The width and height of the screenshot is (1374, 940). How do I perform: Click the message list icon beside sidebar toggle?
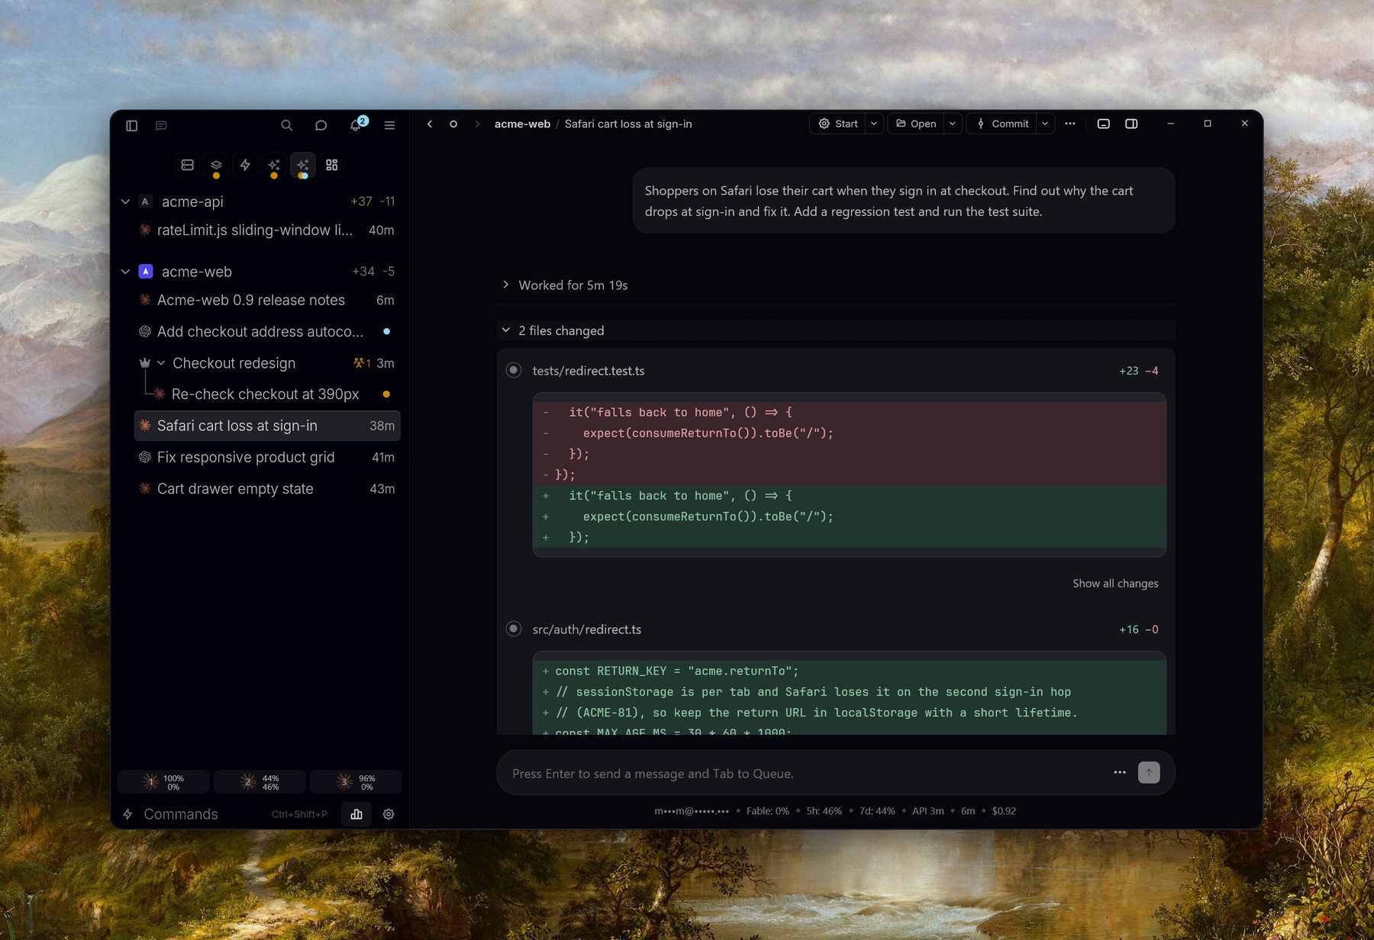[x=161, y=125]
